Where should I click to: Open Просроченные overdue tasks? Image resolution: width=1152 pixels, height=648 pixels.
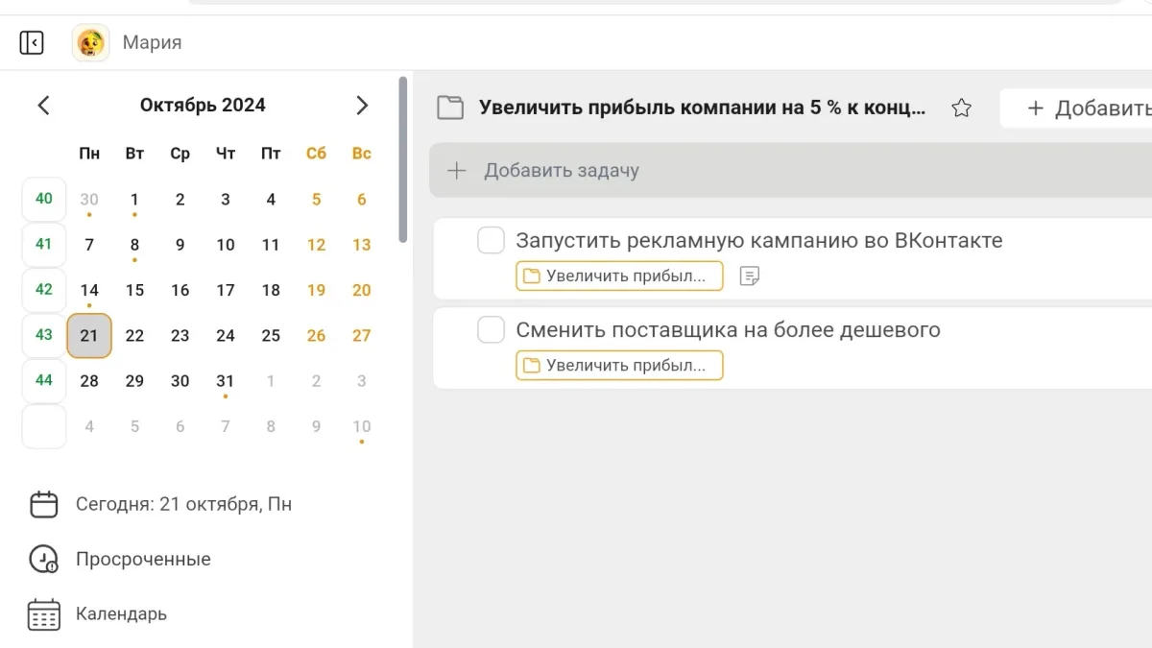pyautogui.click(x=142, y=559)
